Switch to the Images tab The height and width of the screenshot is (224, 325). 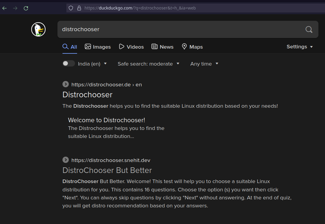click(x=98, y=47)
